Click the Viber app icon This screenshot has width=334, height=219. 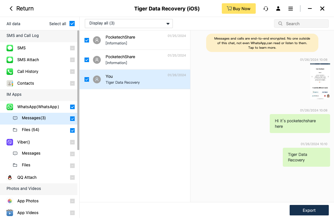pyautogui.click(x=10, y=142)
